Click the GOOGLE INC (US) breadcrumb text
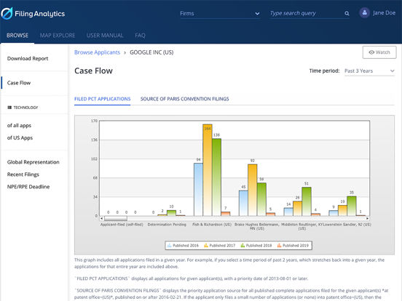Screen dimensions: 402x301 pyautogui.click(x=151, y=52)
